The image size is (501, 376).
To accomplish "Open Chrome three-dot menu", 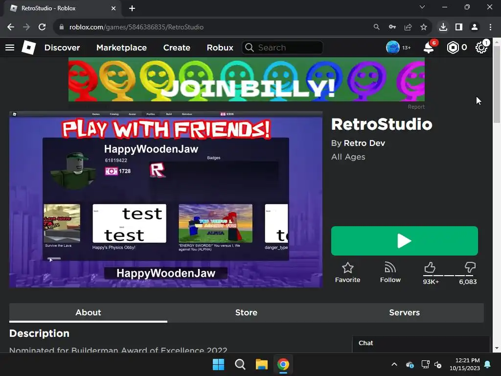I will click(490, 27).
